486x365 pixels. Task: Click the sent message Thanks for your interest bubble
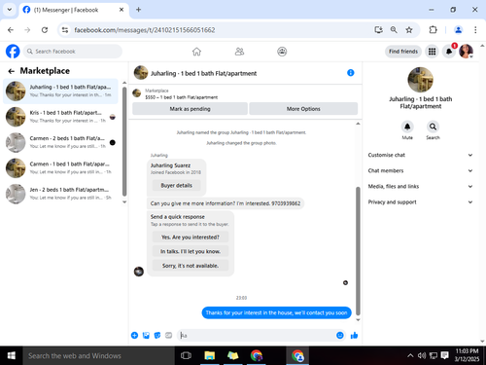tap(276, 312)
